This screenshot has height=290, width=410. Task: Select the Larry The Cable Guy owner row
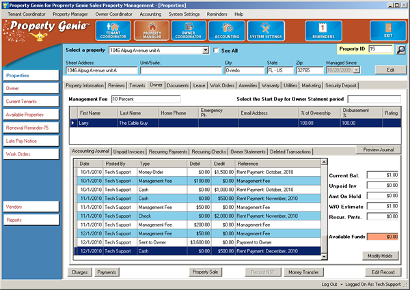click(235, 123)
